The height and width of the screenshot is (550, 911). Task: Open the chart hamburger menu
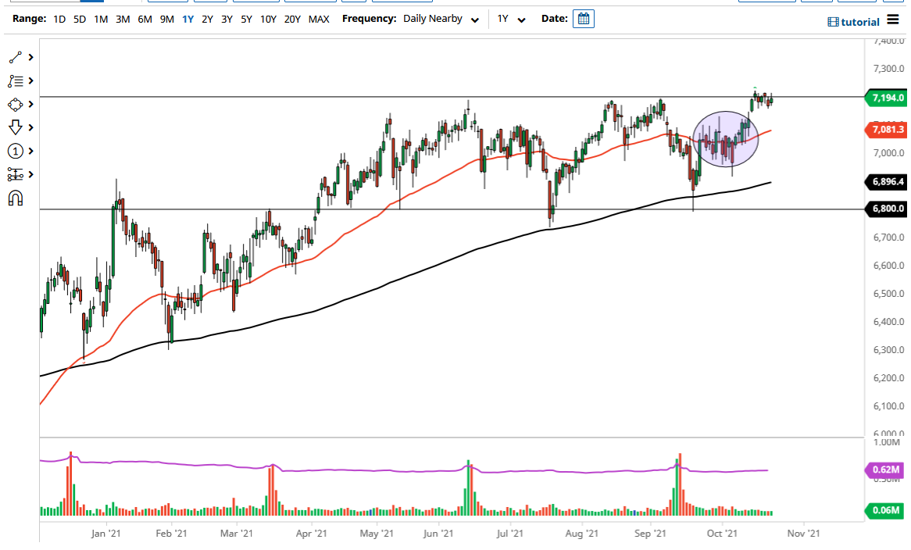891,21
